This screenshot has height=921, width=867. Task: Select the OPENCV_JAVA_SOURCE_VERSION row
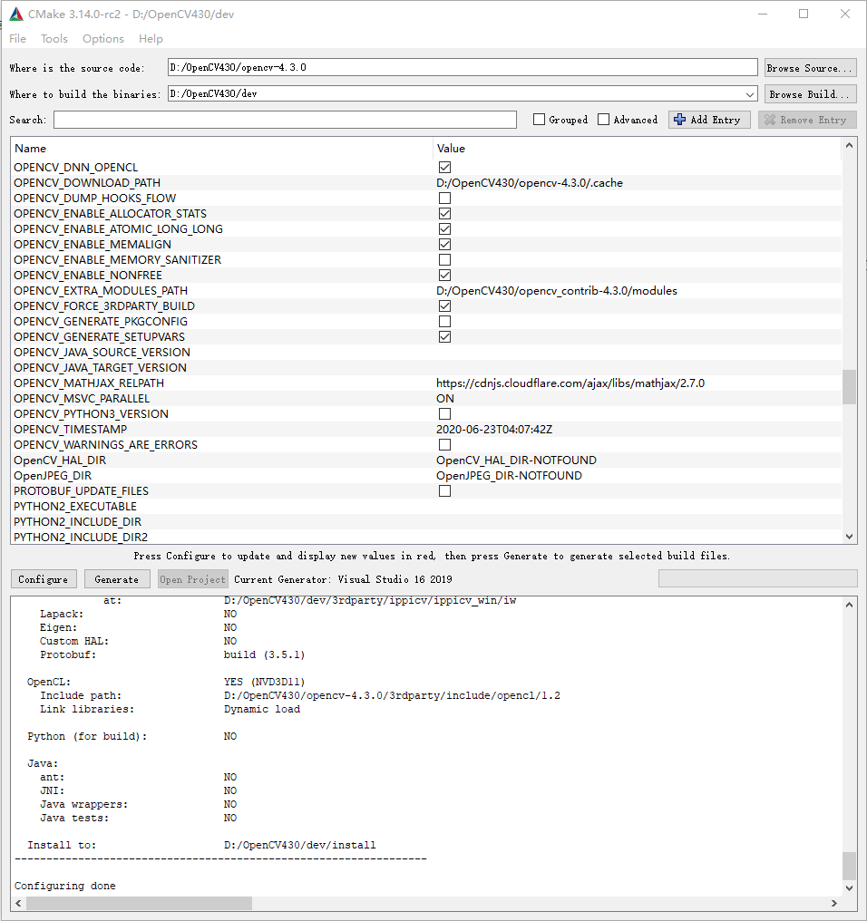pos(426,353)
